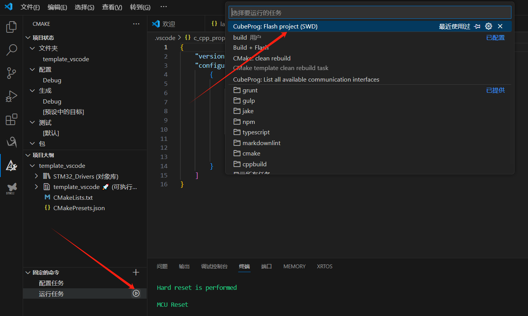Screen dimensions: 528x316
Task: Open the Explorer view in activity bar
Action: pyautogui.click(x=12, y=27)
